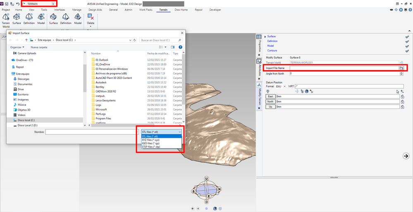The image size is (413, 212).
Task: Click the Import File Name text field
Action: pyautogui.click(x=344, y=68)
